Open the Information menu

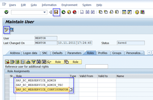49,5
